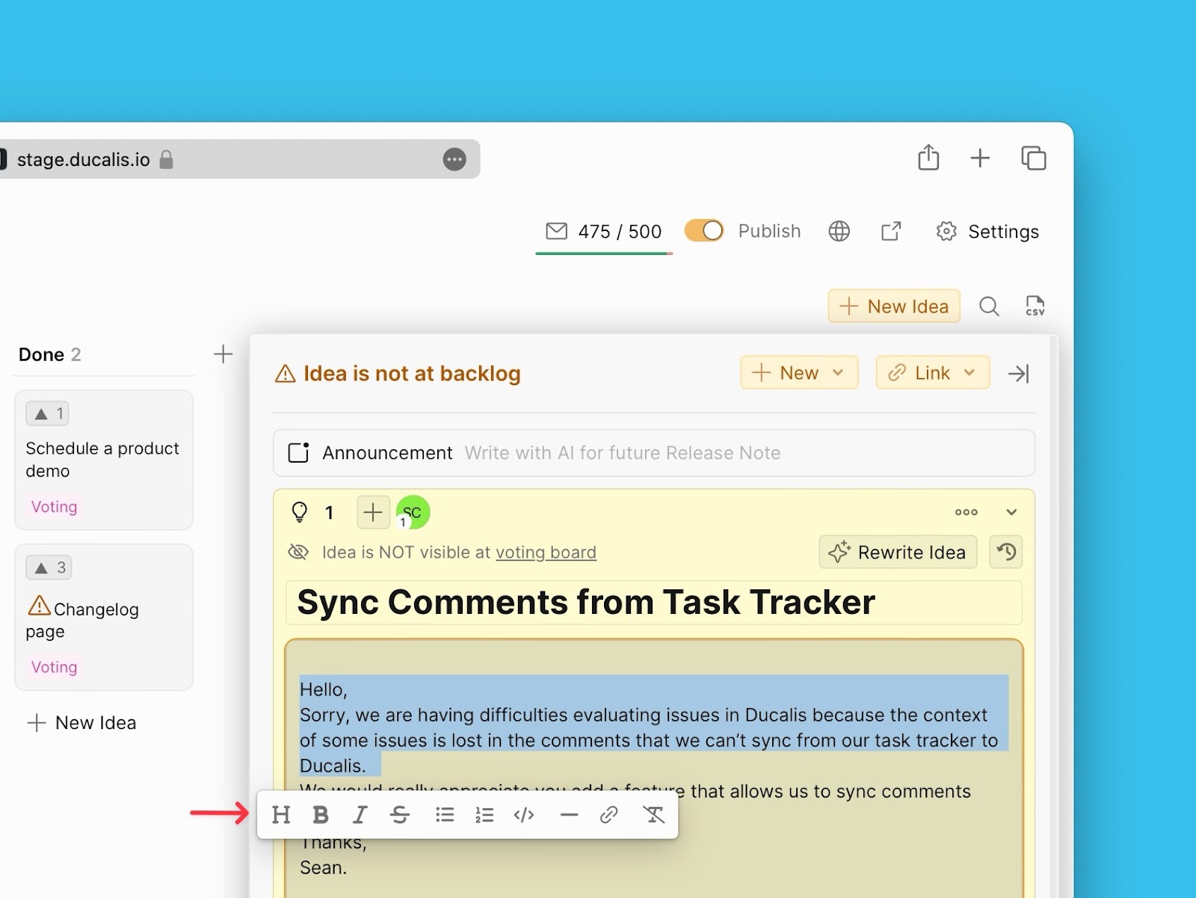Insert a bulleted list

pos(445,814)
